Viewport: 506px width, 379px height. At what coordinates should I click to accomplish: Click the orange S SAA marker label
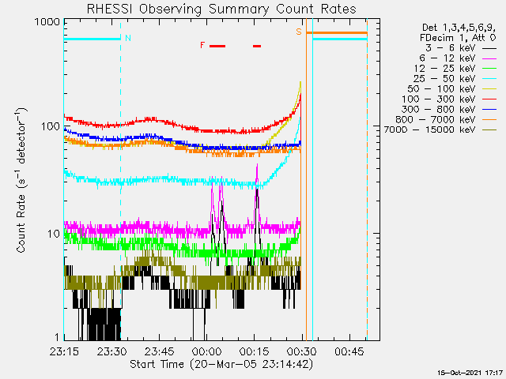299,32
